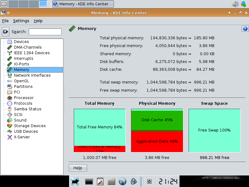The image size is (249, 187).
Task: Click the Samba Status icon
Action: [10, 109]
